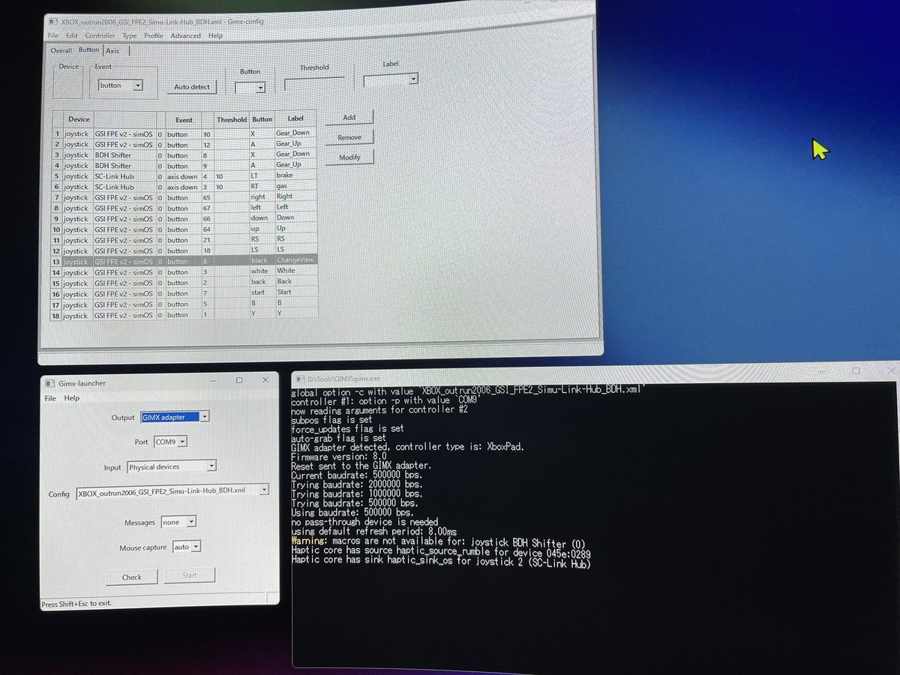The image size is (900, 675).
Task: Click the gimx.exe console title bar icon
Action: 301,379
